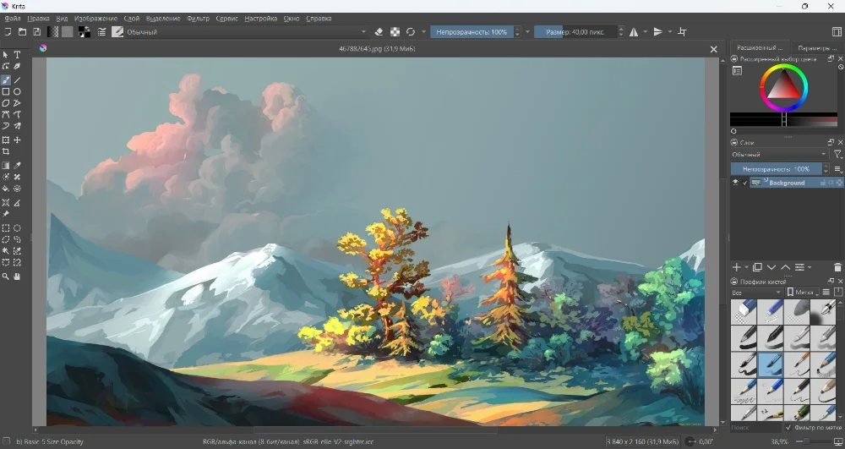
Task: Select the Move layer tool
Action: pyautogui.click(x=17, y=140)
